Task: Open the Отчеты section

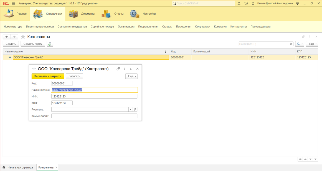Action: click(112, 14)
